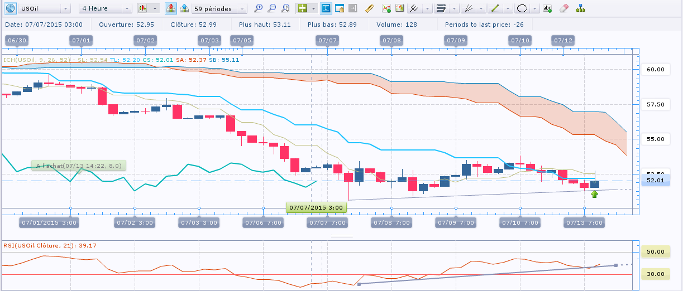Draw with the trend line tool

click(494, 8)
